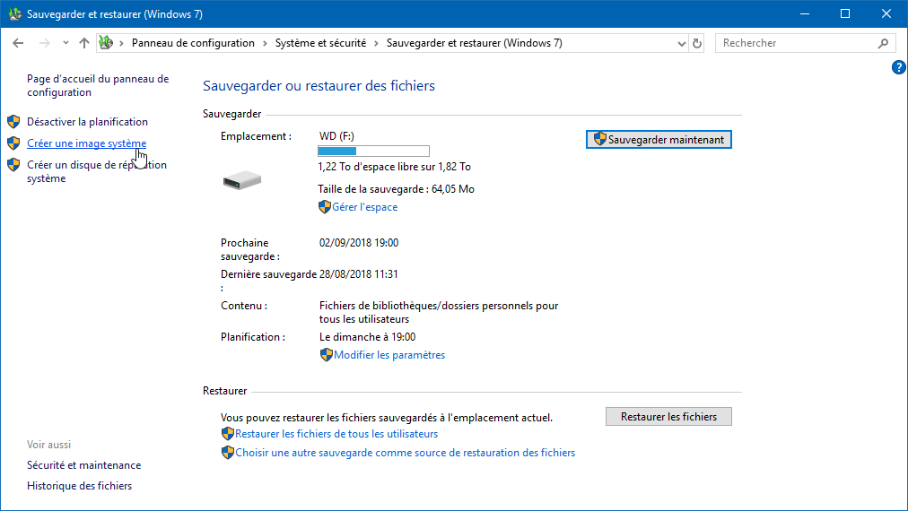Open Sécurité et maintenance link
Image resolution: width=908 pixels, height=511 pixels.
(x=84, y=465)
